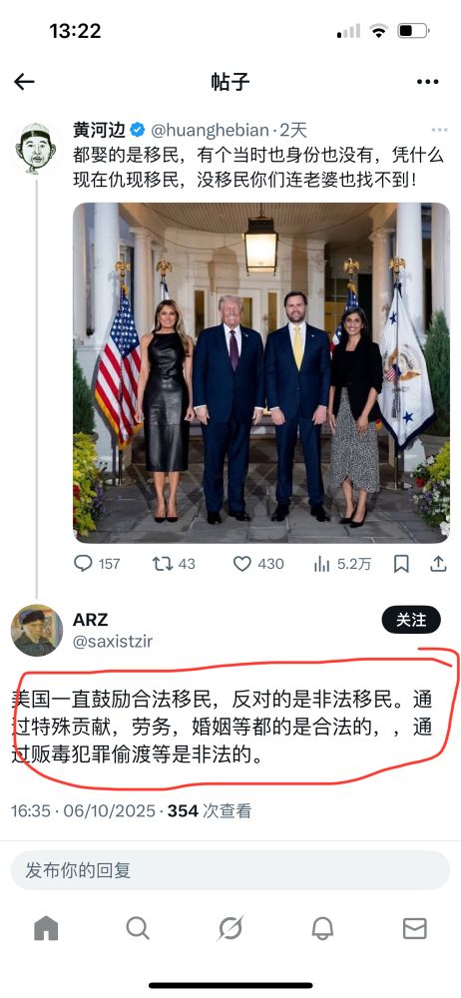
Task: Open the three-dot menu in the header
Action: (x=427, y=82)
